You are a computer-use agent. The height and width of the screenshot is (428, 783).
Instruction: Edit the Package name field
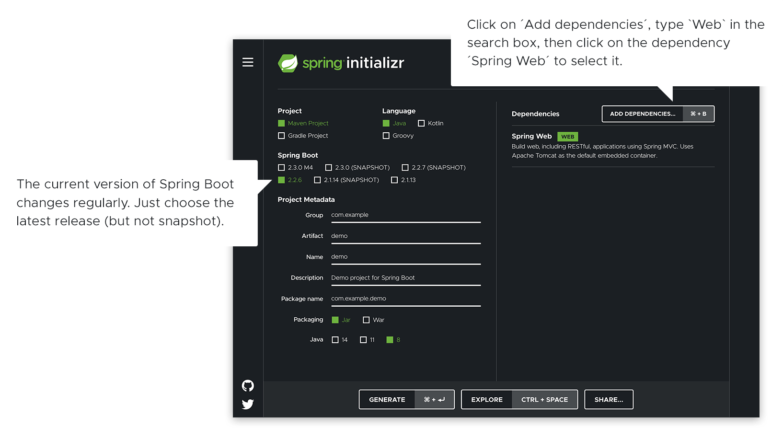click(x=405, y=299)
